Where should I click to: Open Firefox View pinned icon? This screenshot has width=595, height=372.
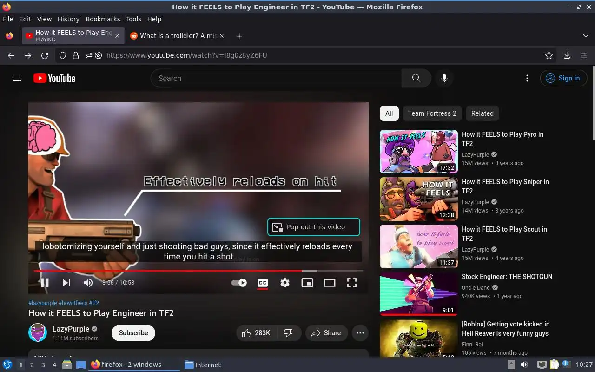[9, 36]
